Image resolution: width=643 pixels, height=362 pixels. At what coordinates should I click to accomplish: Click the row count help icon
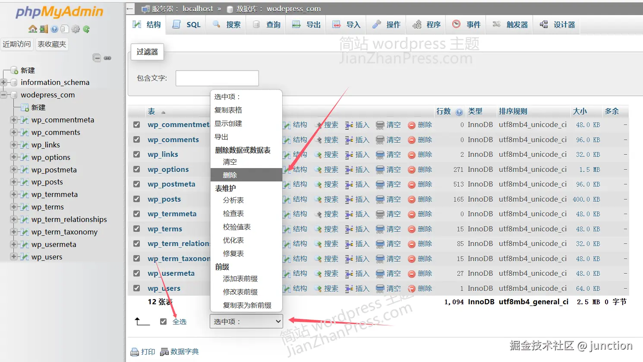pos(459,112)
